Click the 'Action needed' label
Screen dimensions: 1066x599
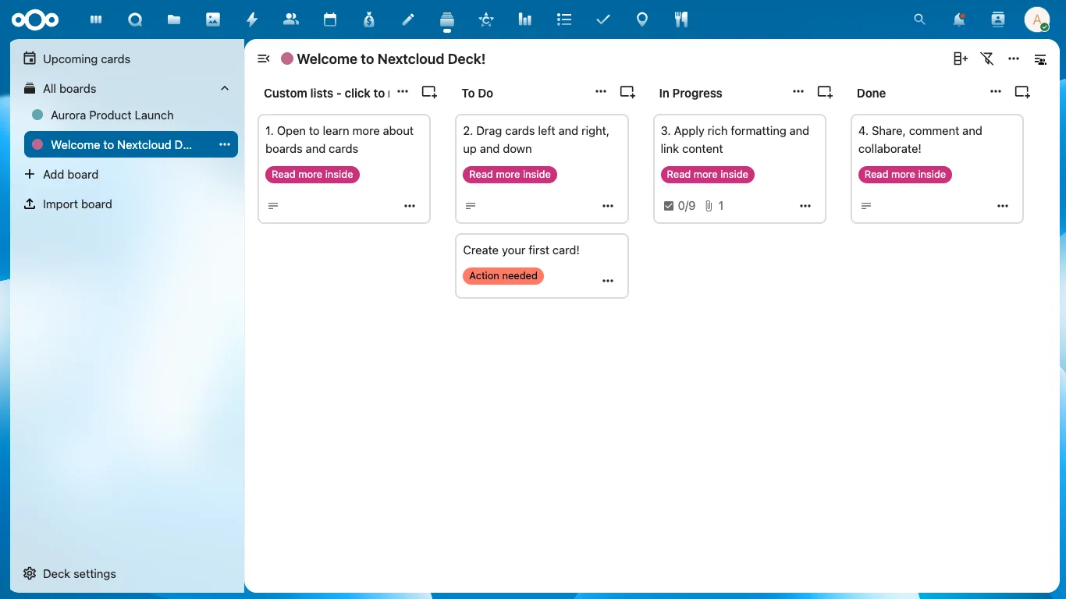pos(503,276)
